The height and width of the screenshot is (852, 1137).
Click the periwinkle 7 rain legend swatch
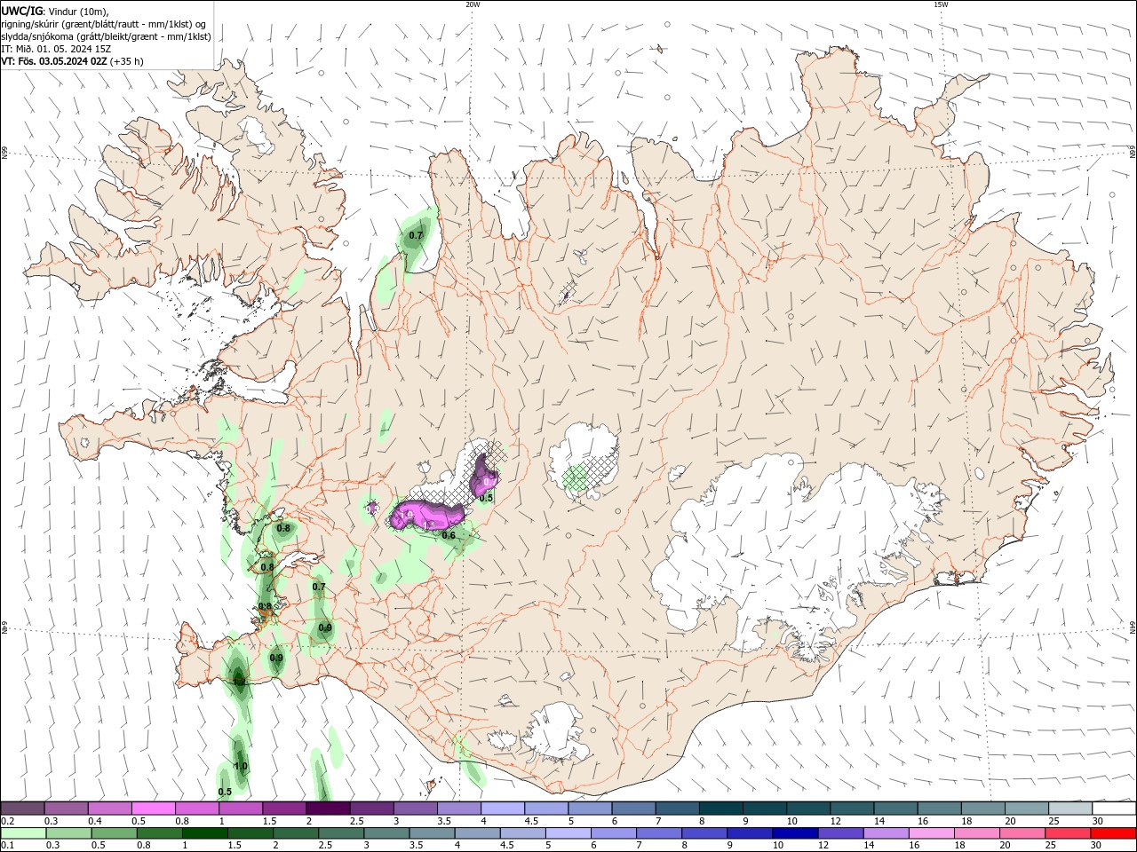657,833
